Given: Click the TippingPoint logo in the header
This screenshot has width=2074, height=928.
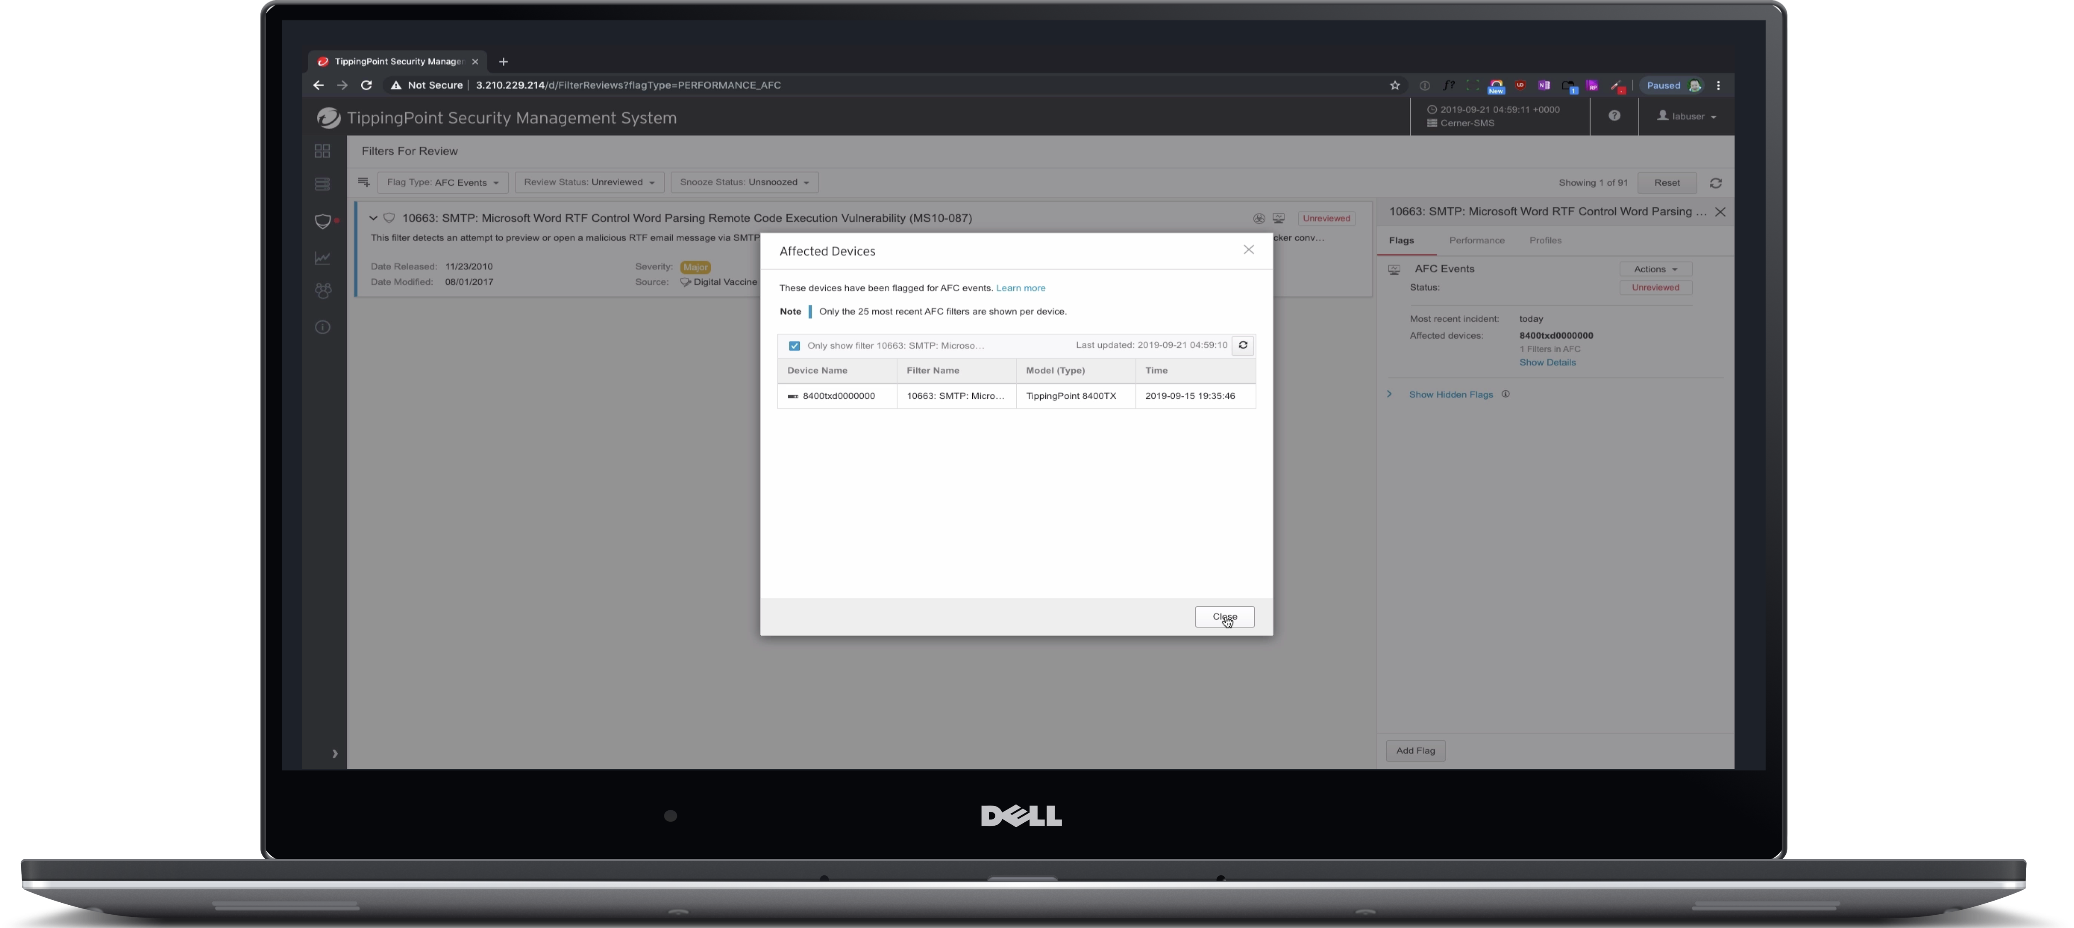Looking at the screenshot, I should click(328, 117).
